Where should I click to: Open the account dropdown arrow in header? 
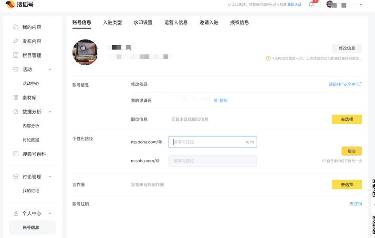(x=361, y=4)
